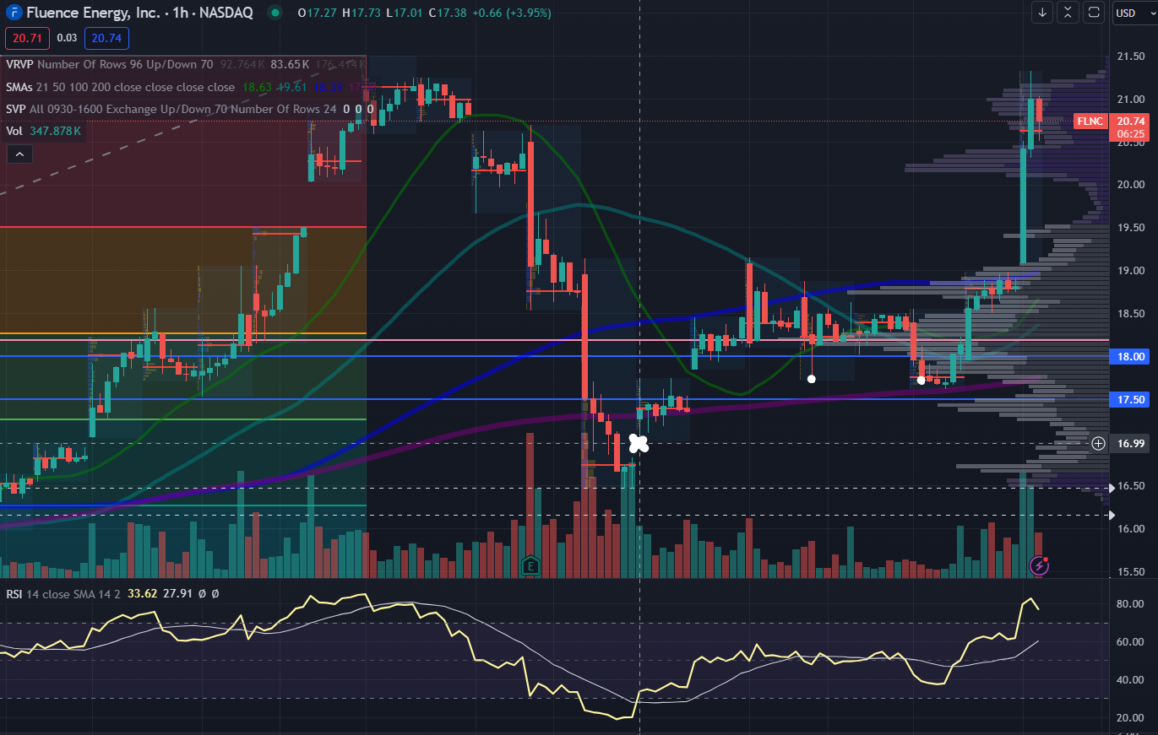Open the purple lightning bolt event icon

click(1039, 565)
